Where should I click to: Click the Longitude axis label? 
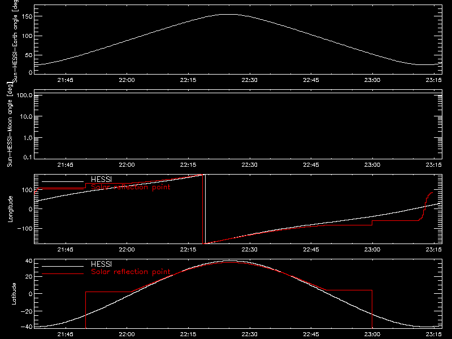click(x=10, y=209)
